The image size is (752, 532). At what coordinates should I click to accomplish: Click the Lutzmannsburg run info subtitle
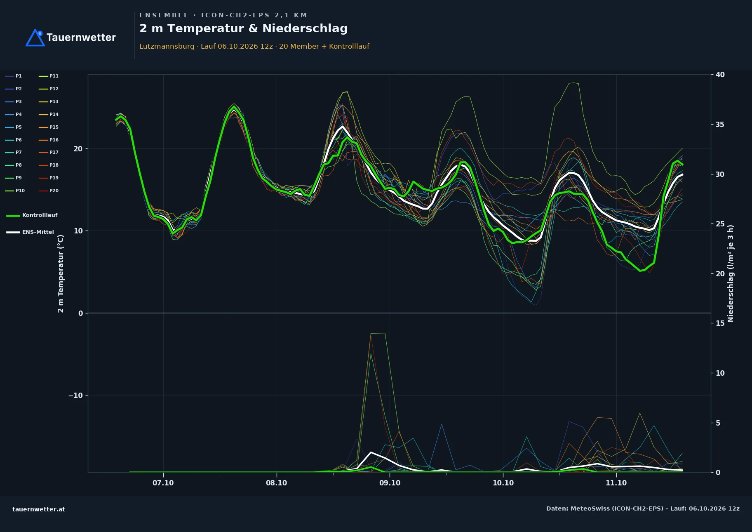(254, 46)
